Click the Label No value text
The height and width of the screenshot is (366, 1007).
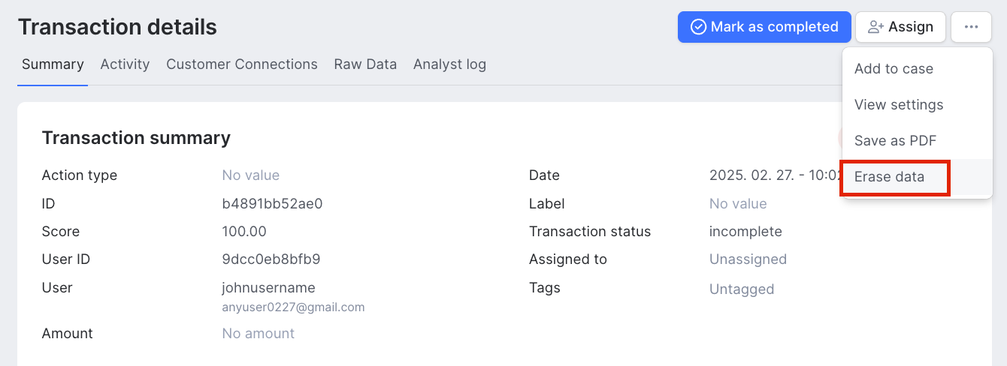pyautogui.click(x=738, y=204)
